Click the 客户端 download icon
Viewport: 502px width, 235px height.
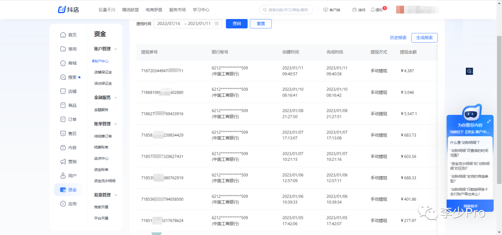pos(325,10)
